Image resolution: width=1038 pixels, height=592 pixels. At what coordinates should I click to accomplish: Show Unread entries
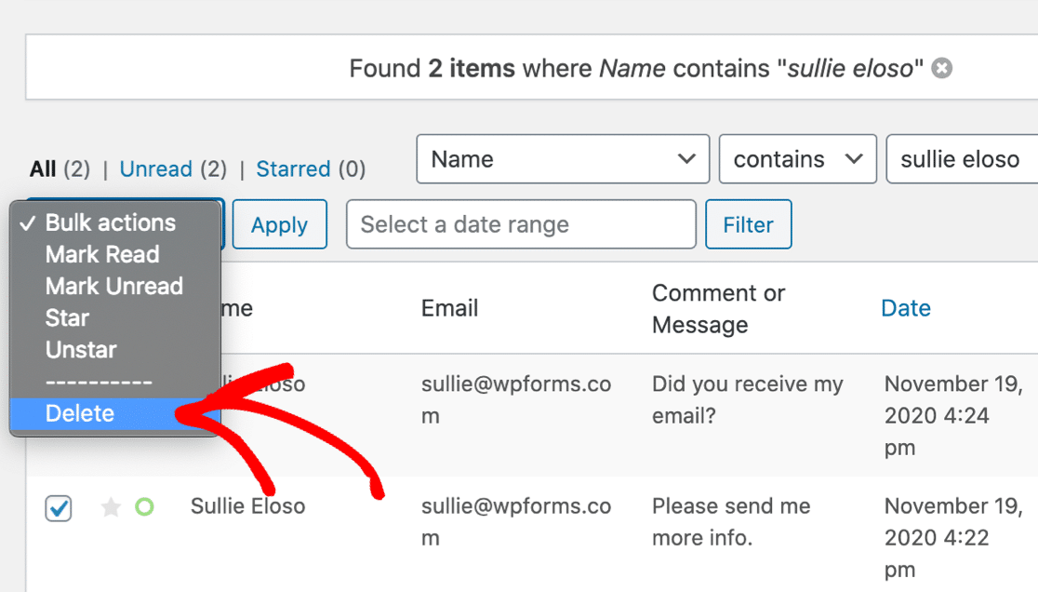point(155,168)
